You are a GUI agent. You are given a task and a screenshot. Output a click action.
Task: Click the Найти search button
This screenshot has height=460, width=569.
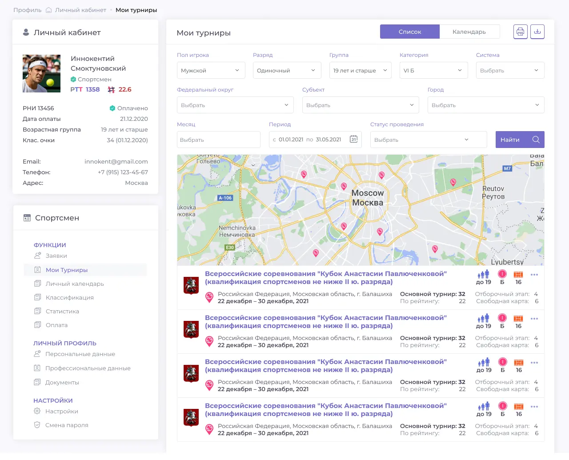click(520, 140)
